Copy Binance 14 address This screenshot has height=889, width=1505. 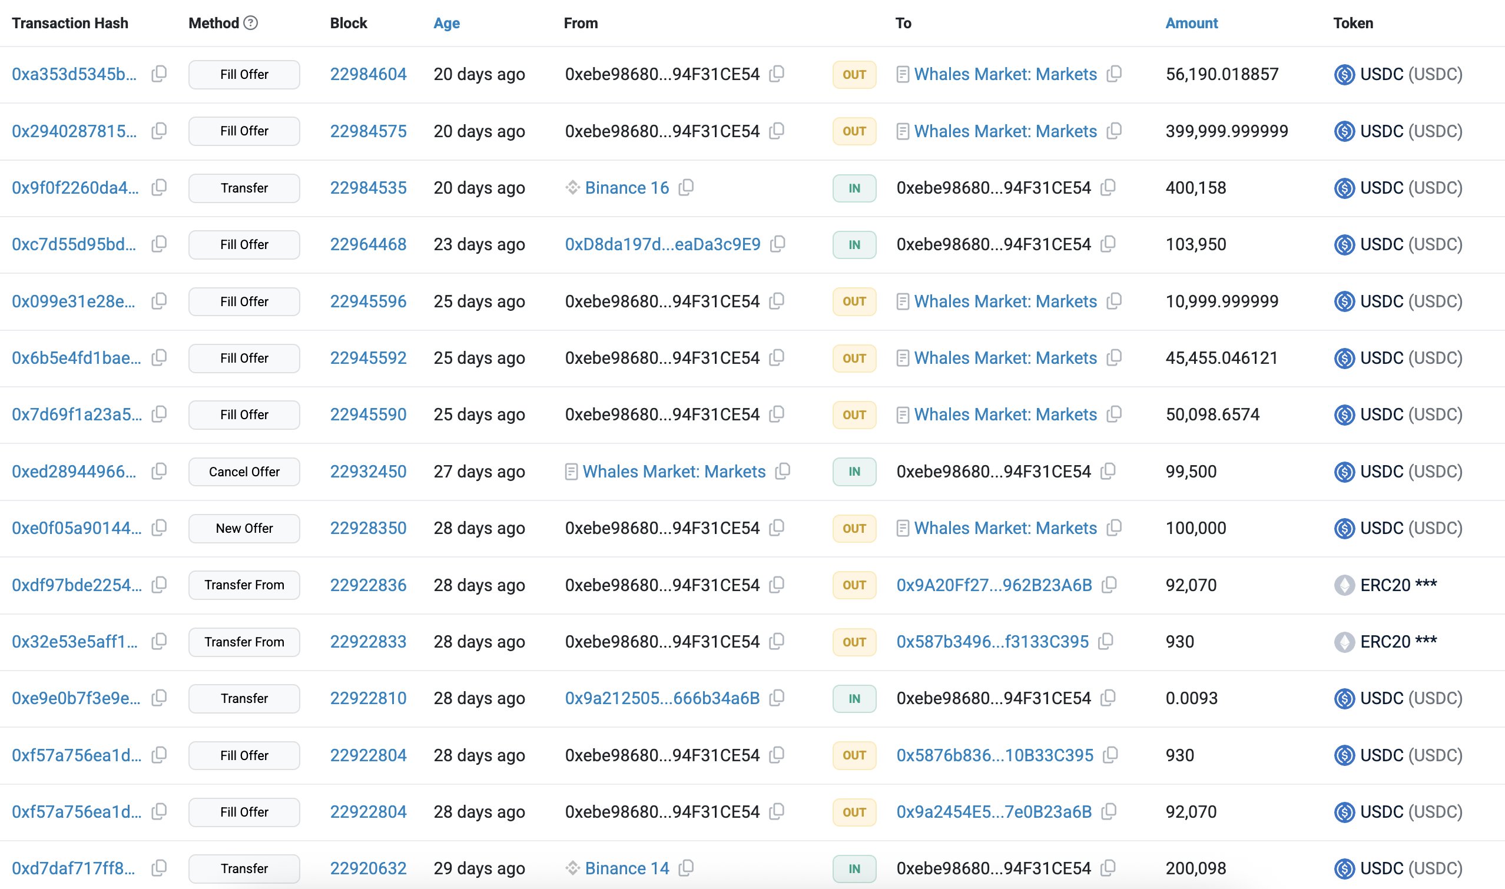tap(686, 868)
